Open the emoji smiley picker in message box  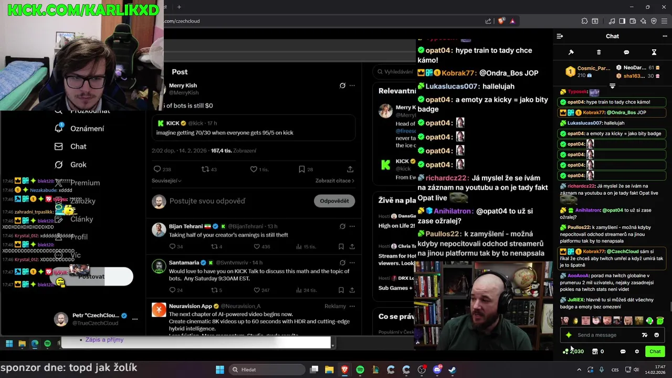click(657, 335)
